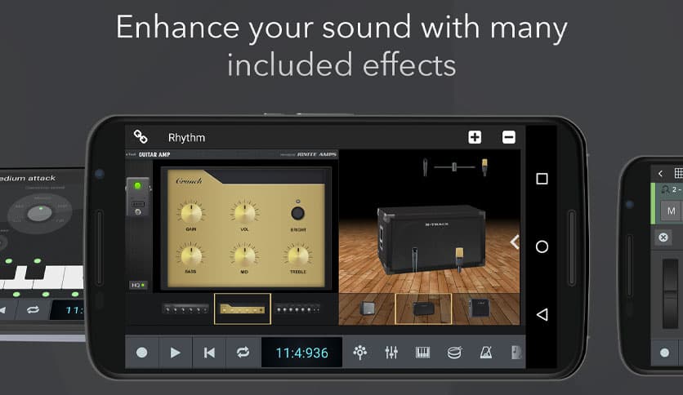683x395 pixels.
Task: Tap the link chain icon beside Rhythm
Action: [141, 136]
